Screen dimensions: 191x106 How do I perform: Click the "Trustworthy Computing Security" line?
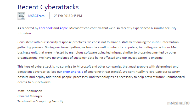[x=40, y=101]
